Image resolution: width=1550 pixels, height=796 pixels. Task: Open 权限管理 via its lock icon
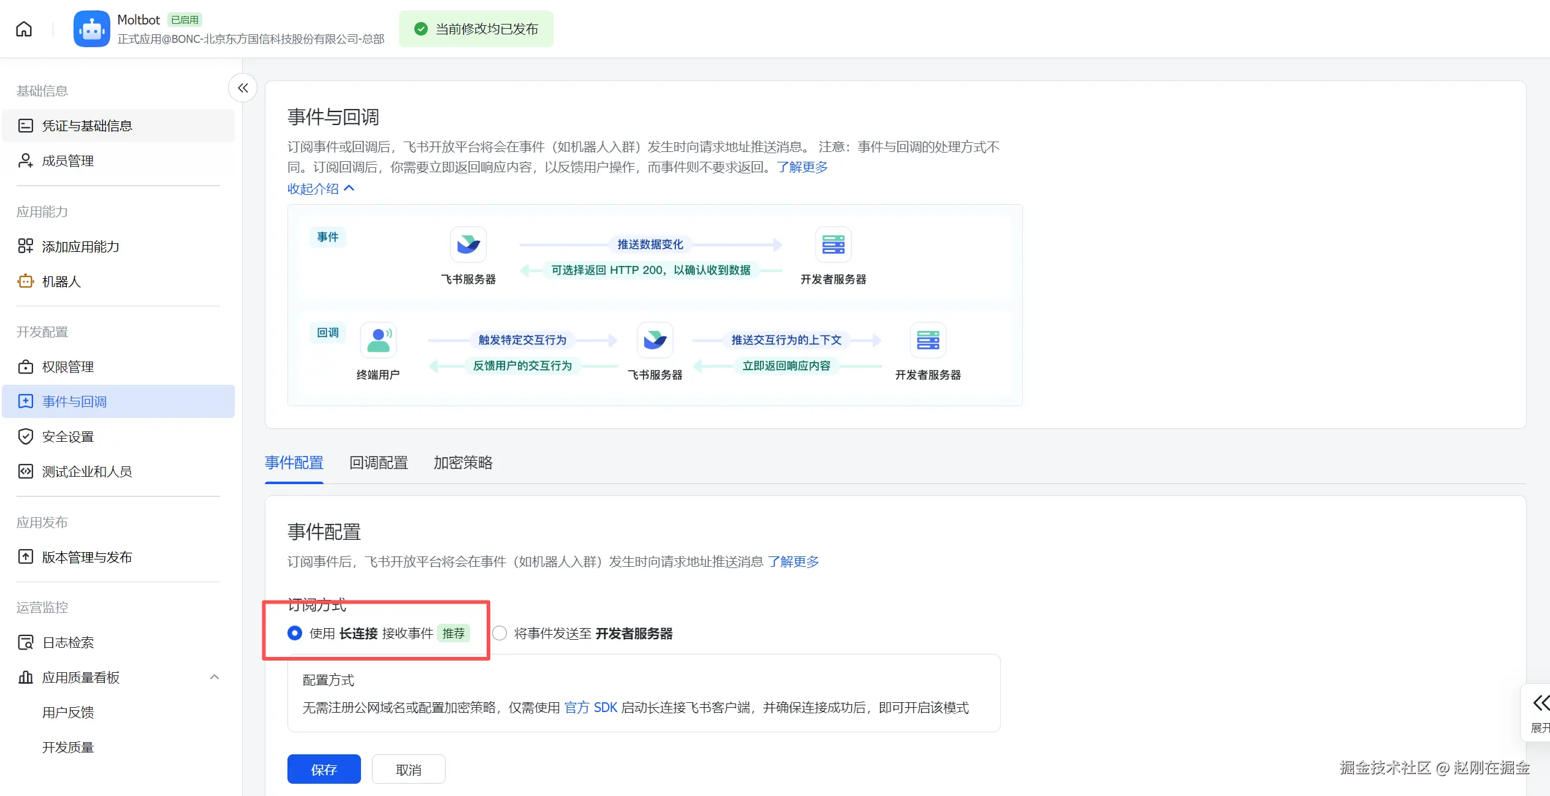click(x=25, y=366)
